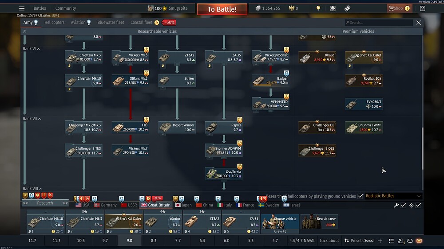Add squad member with plus icon
Viewport: 444px width, 249px height.
pos(380,241)
